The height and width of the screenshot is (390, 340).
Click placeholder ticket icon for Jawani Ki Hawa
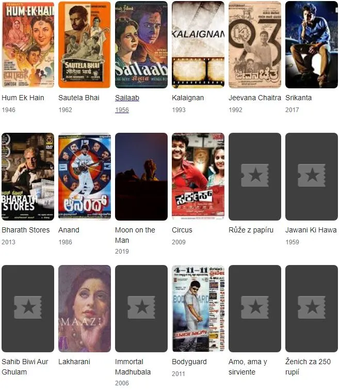pyautogui.click(x=312, y=176)
